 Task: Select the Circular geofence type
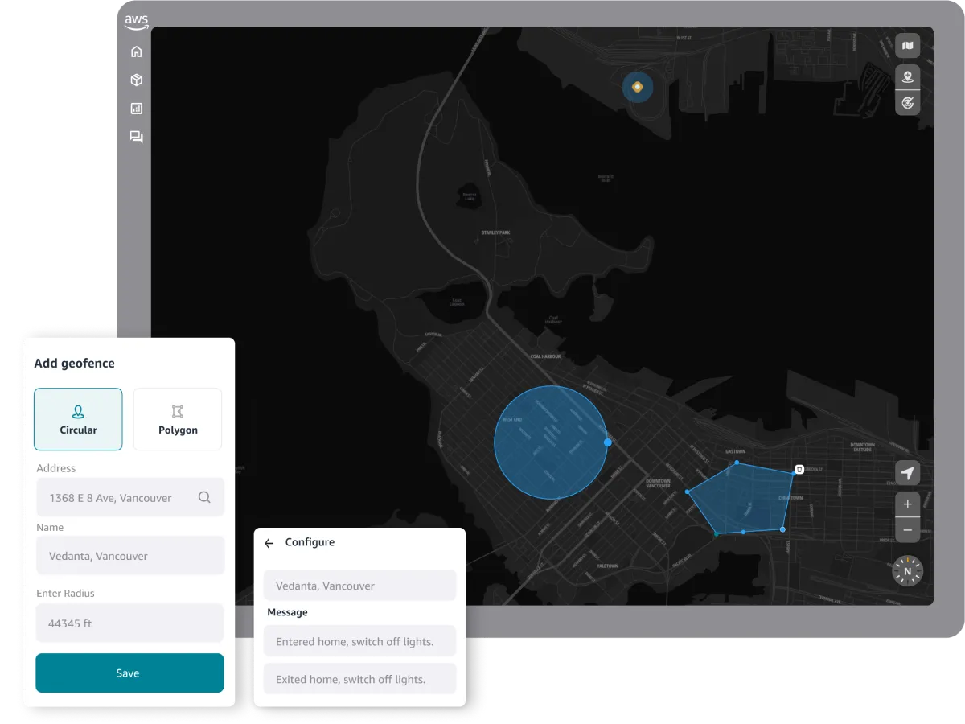(78, 419)
